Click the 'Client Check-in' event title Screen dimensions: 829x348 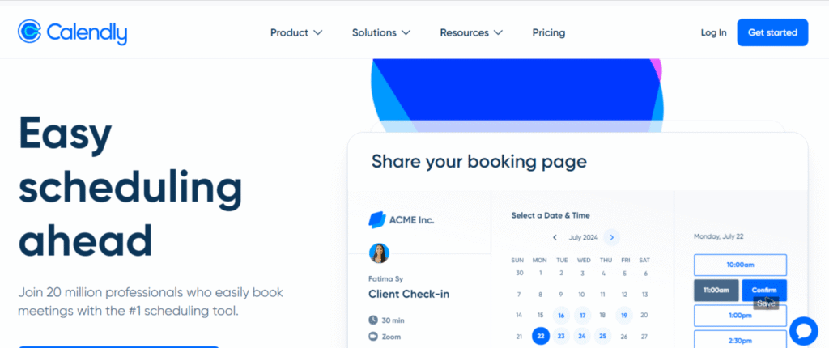[x=409, y=294]
